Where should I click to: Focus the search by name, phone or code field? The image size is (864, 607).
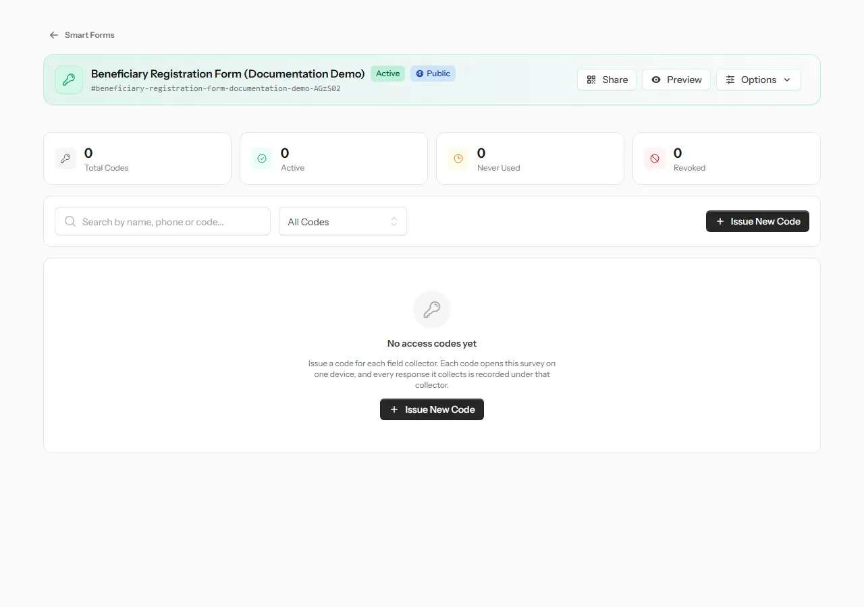click(163, 221)
